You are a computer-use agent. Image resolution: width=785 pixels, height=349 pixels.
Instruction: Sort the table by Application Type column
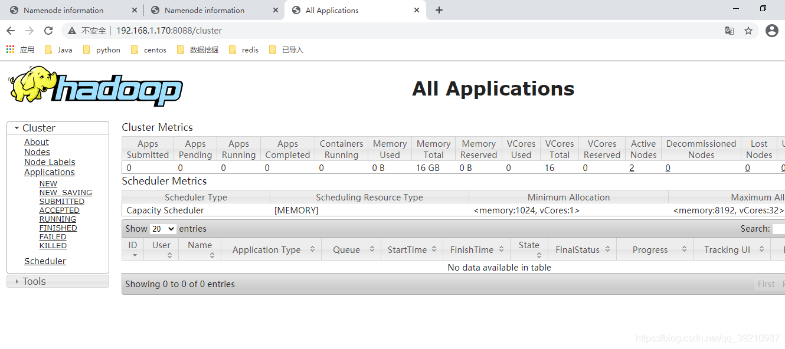[271, 249]
